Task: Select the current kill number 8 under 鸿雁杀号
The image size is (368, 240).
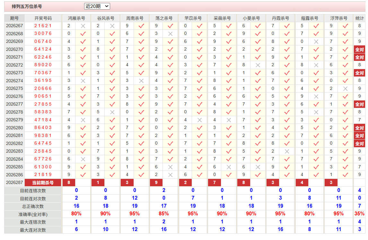Action: pos(69,183)
